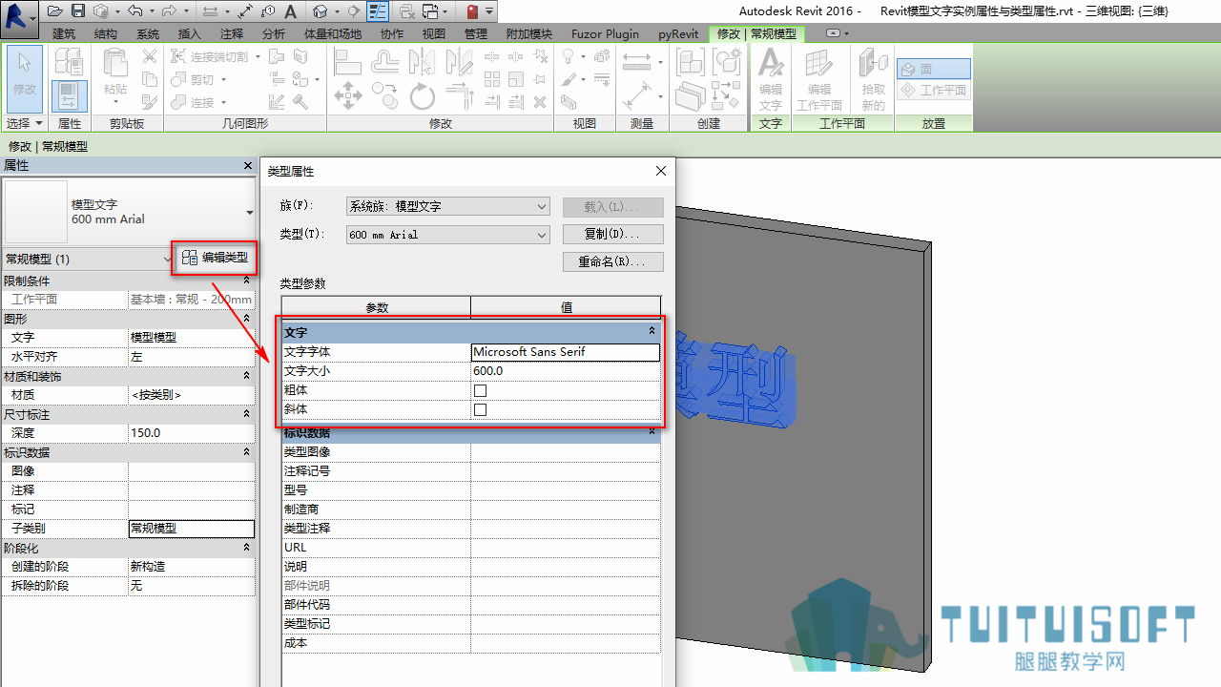Collapse the 文字 group in type parameters
The image size is (1221, 687).
click(652, 331)
